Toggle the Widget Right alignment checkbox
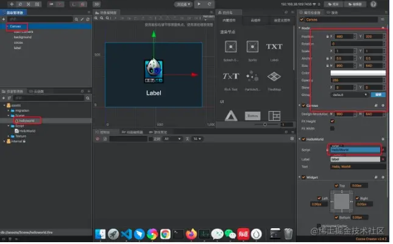 (358, 198)
